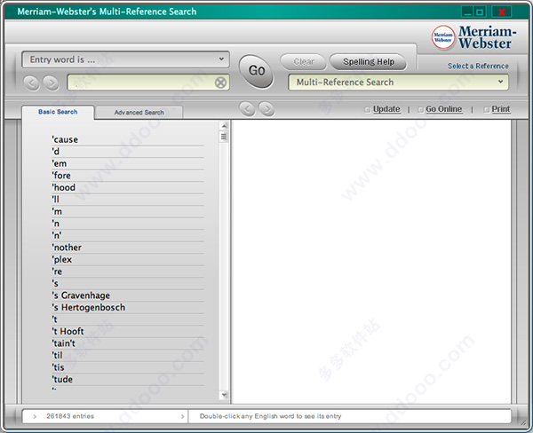
Task: Select 'll in the word list
Action: click(127, 200)
